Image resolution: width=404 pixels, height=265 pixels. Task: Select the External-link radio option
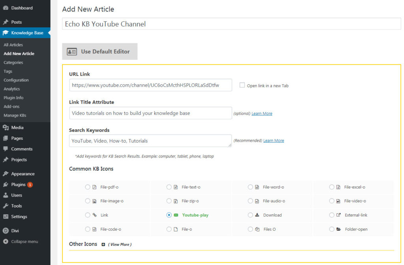(x=331, y=215)
